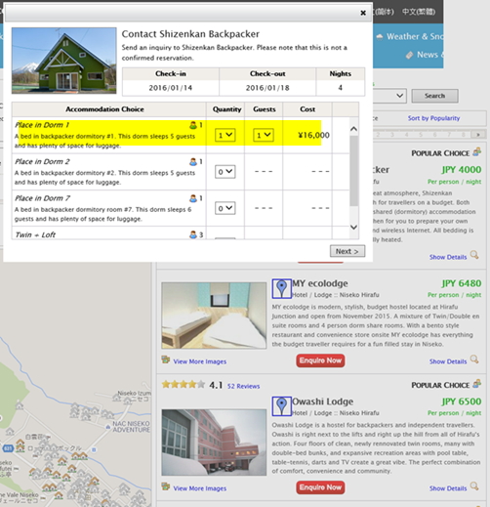This screenshot has width=490, height=507.
Task: Click the accommodation list scrollbar thumb
Action: pos(354,171)
